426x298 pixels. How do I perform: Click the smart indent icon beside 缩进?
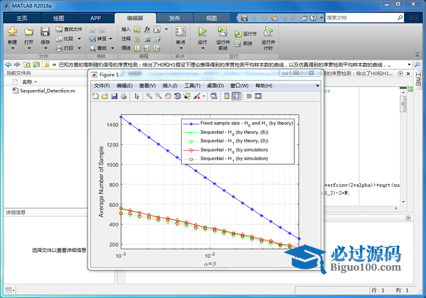click(138, 48)
